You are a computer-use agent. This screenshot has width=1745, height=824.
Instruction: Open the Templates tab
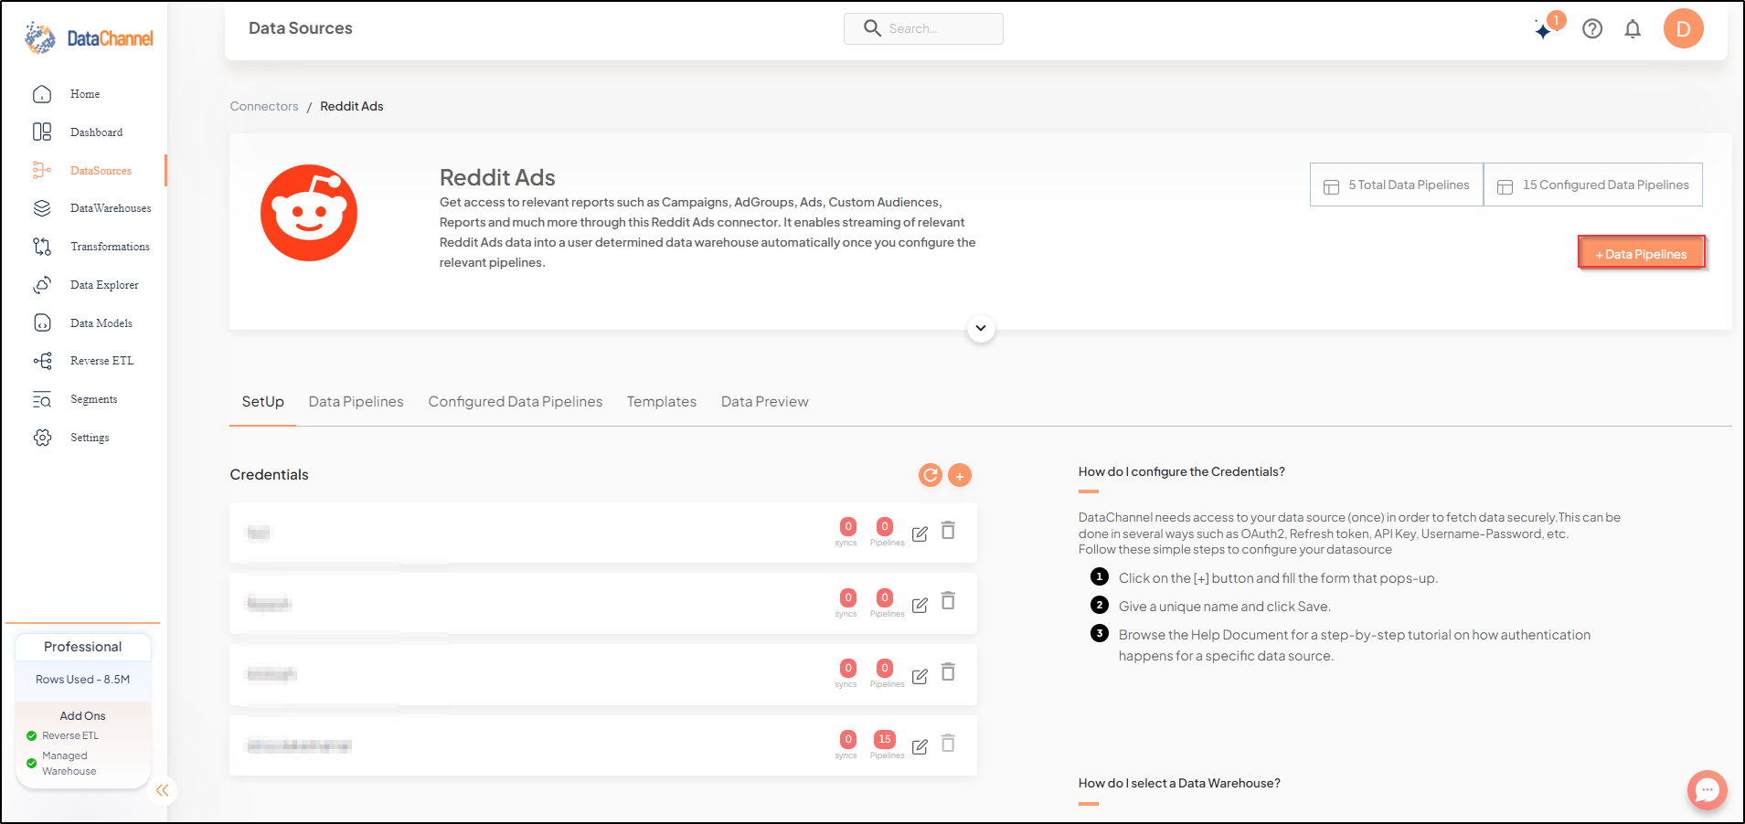[x=662, y=402]
